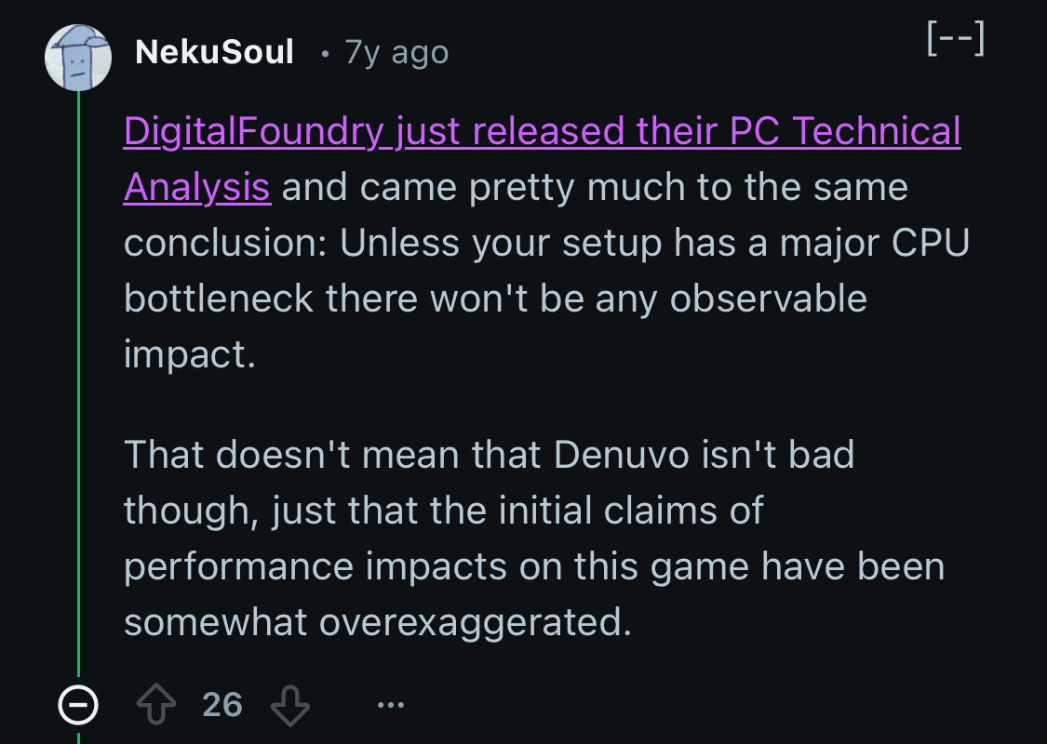Click the thread line stub below the minus icon
Viewport: 1047px width, 744px height.
point(78,735)
